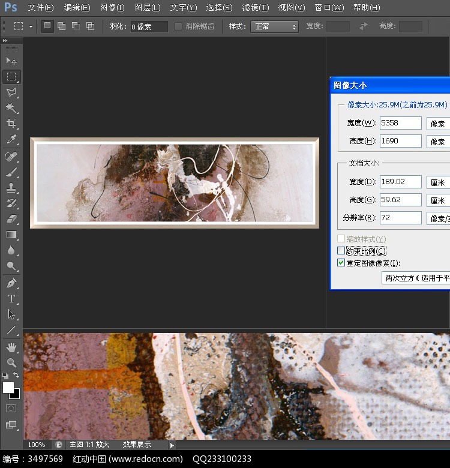Open the 编辑 menu

[x=77, y=7]
